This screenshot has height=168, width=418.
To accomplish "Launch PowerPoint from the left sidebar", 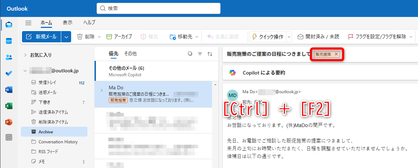I will pos(9,122).
